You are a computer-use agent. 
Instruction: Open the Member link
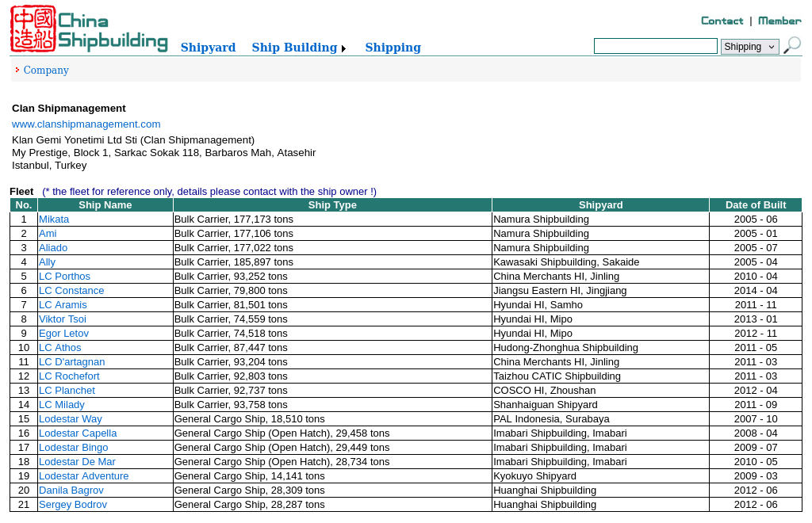[x=779, y=21]
